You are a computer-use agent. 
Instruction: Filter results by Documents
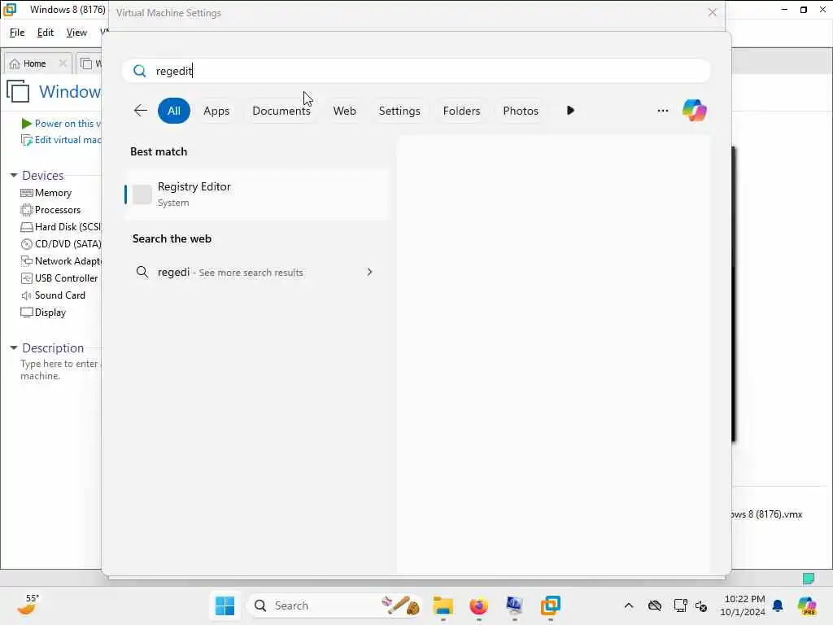[x=281, y=111]
